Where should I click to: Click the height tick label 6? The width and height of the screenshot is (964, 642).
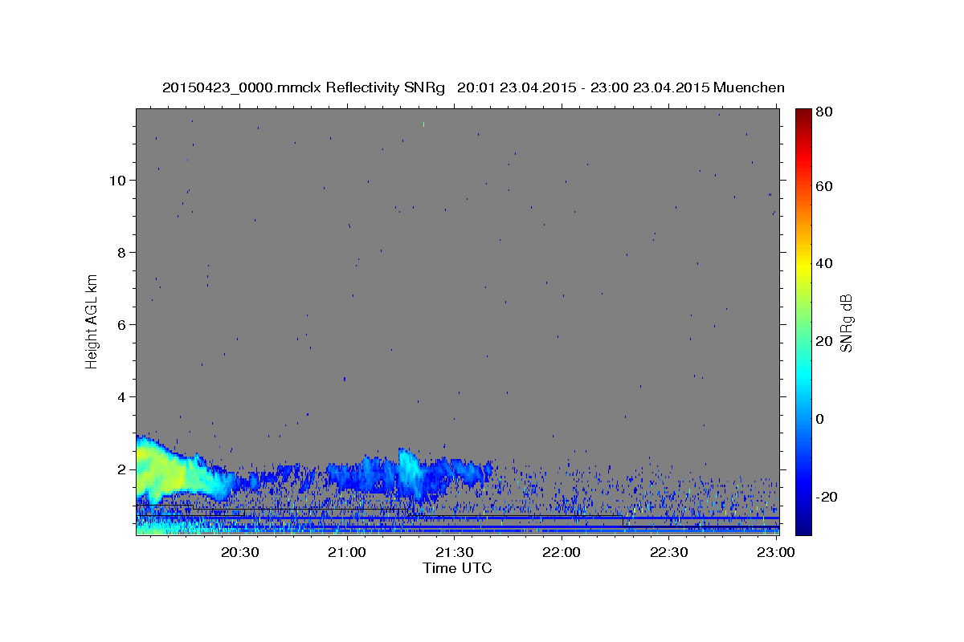click(x=123, y=324)
